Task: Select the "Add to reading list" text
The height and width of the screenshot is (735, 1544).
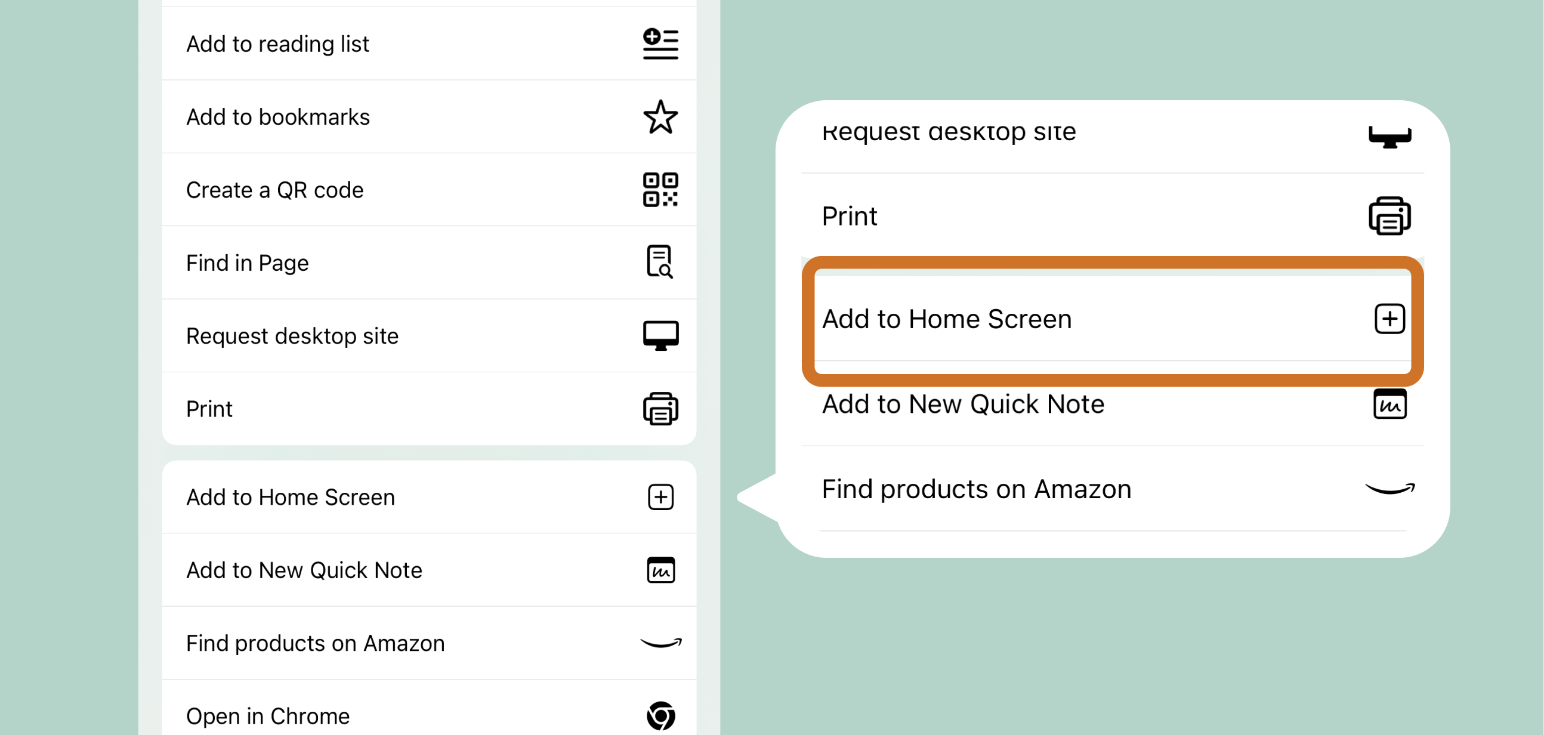Action: 277,44
